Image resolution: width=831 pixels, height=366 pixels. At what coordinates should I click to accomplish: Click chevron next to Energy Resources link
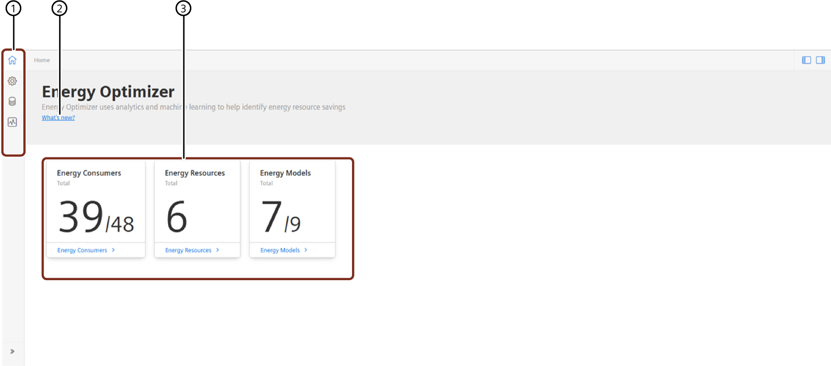[x=217, y=250]
